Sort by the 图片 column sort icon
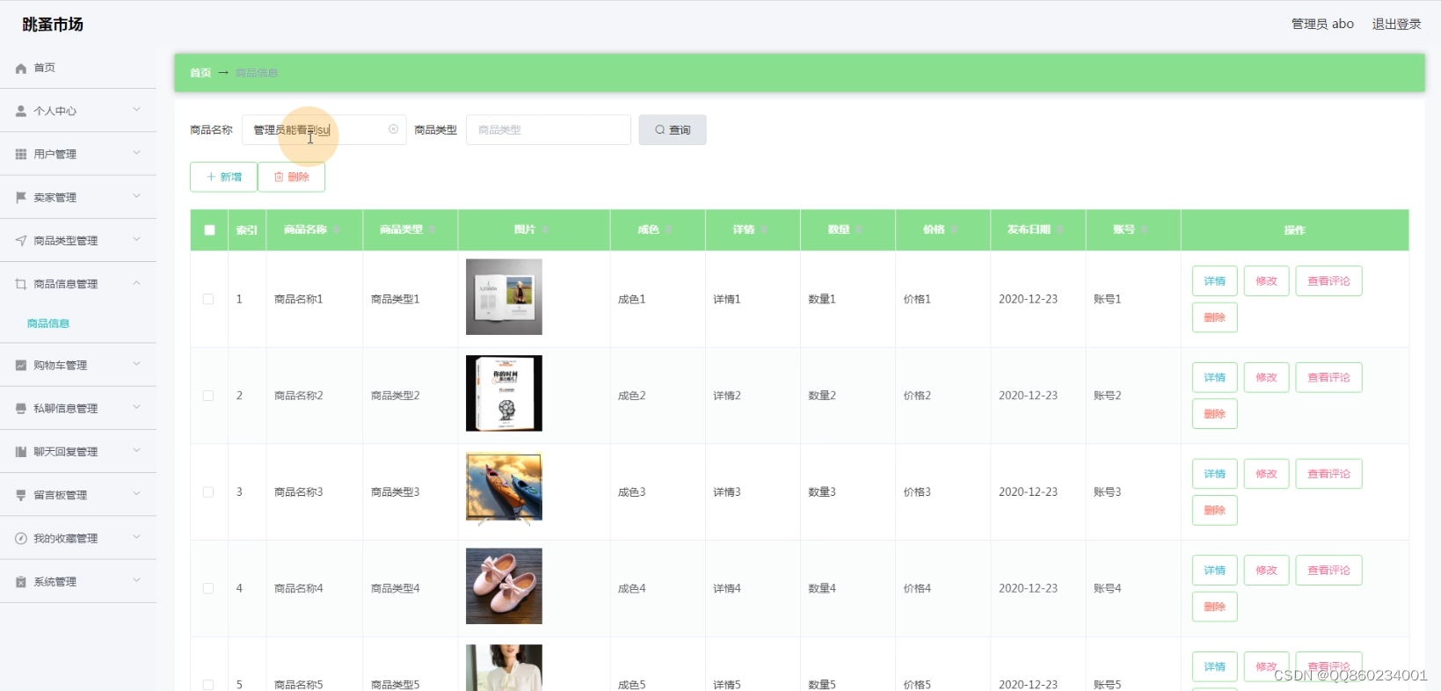The height and width of the screenshot is (691, 1441). point(544,229)
